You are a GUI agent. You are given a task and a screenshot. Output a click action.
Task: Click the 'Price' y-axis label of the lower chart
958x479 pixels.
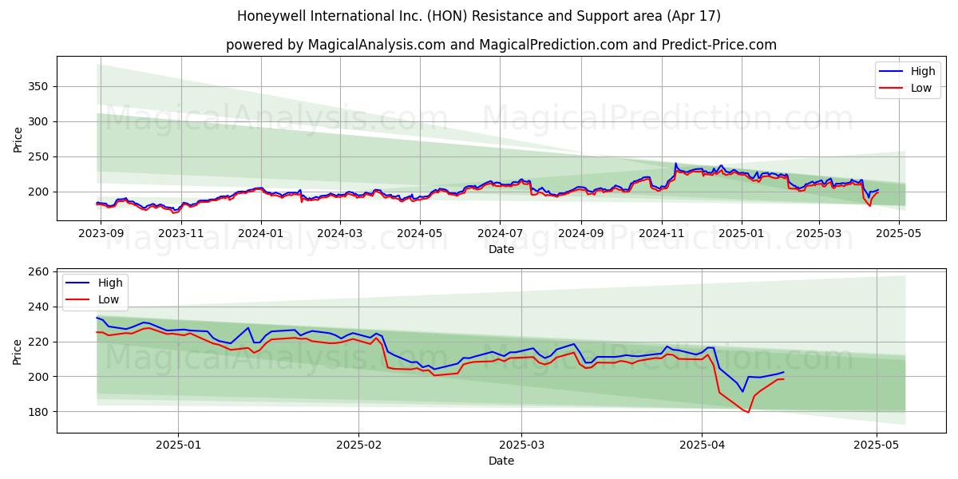point(18,350)
